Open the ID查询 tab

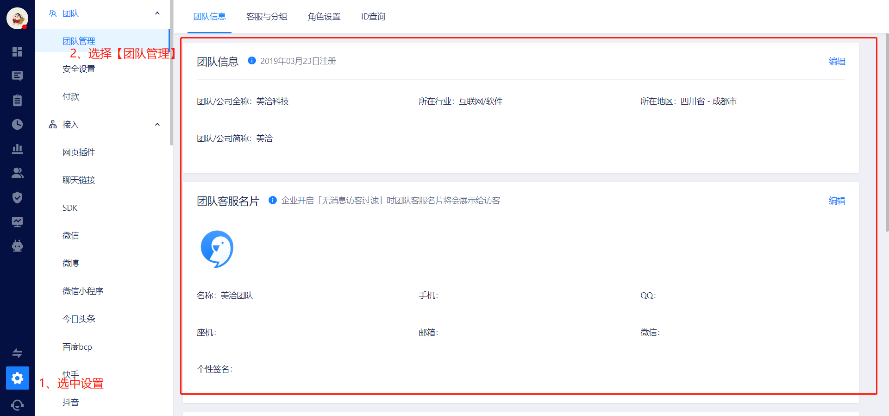(373, 17)
